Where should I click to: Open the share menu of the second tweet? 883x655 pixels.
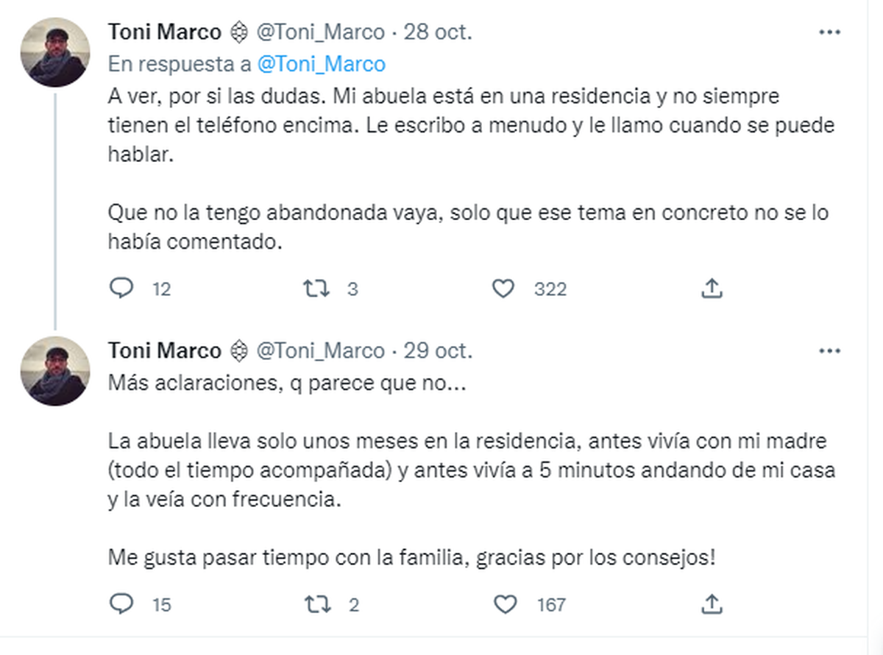(x=711, y=603)
